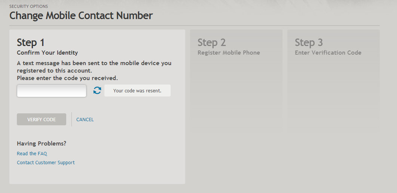
Task: Click the Change Mobile Contact Number title
Action: click(x=81, y=15)
